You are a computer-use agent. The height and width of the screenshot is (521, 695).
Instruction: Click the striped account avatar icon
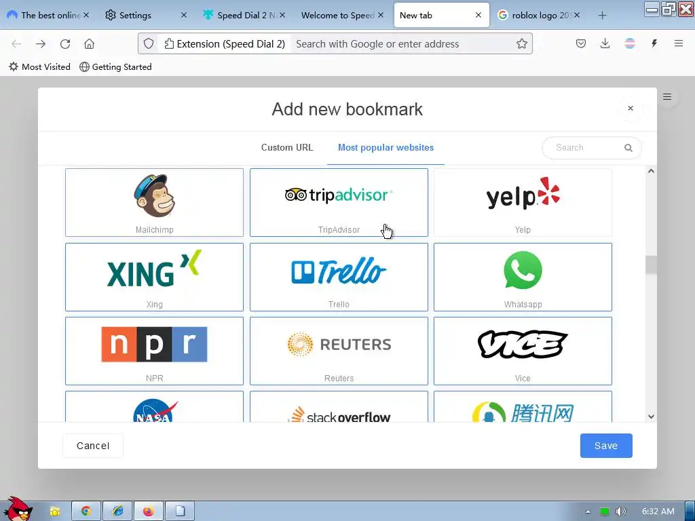click(x=629, y=43)
